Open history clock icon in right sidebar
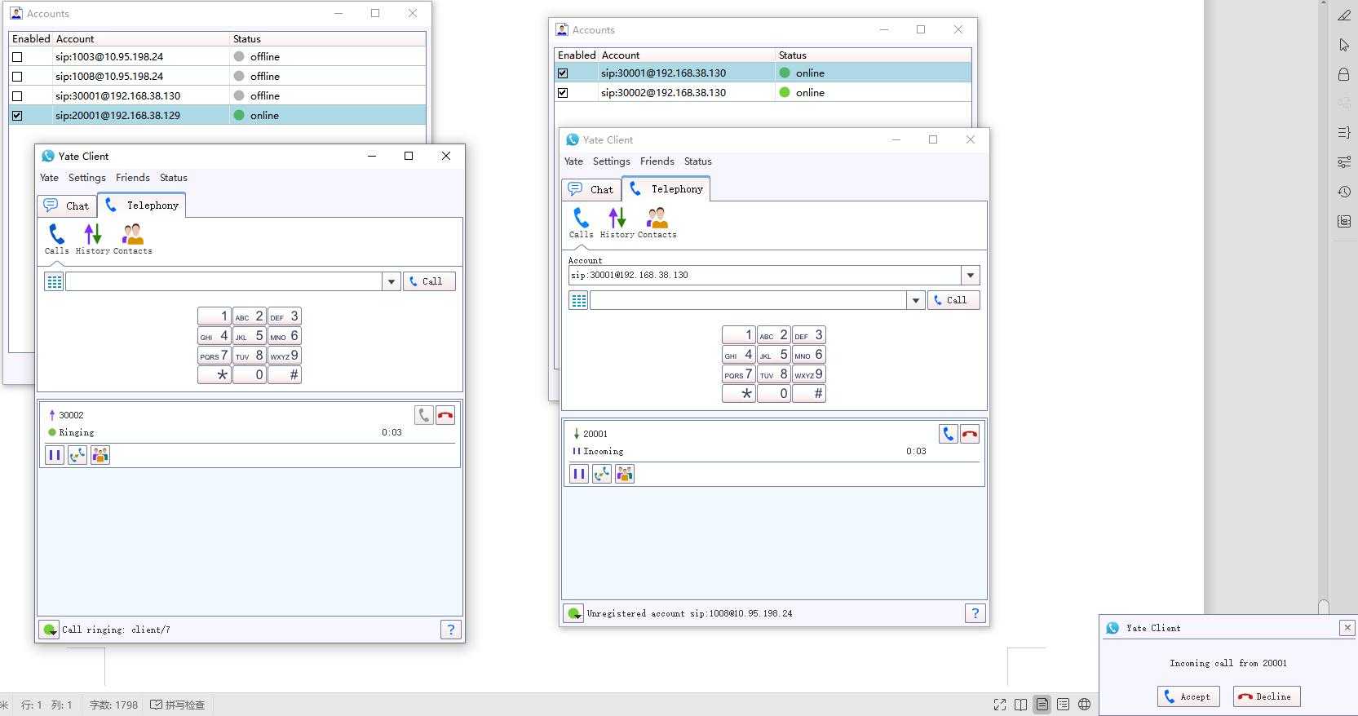Screen dimensions: 1358x716 click(1344, 192)
